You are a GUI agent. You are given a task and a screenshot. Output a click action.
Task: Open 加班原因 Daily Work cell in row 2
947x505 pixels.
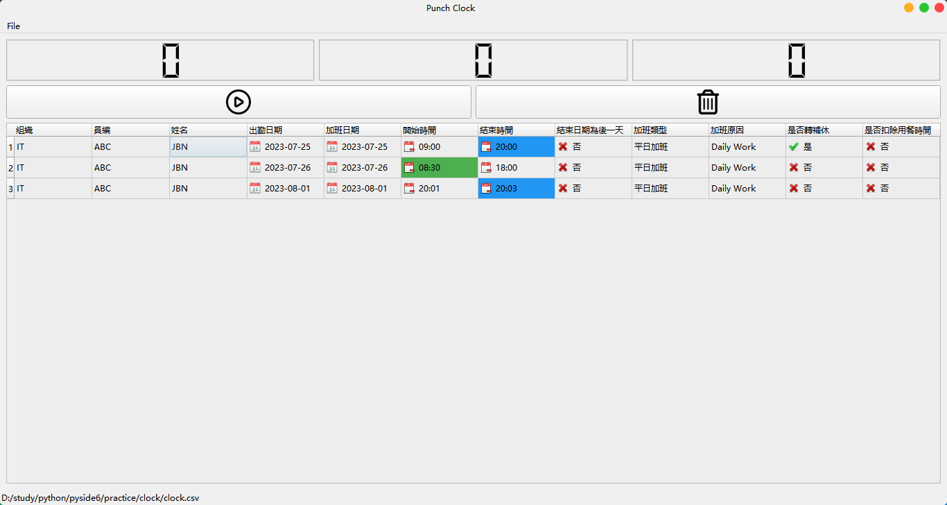click(746, 168)
